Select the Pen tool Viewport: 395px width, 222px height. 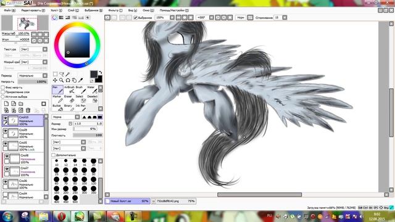(57, 89)
